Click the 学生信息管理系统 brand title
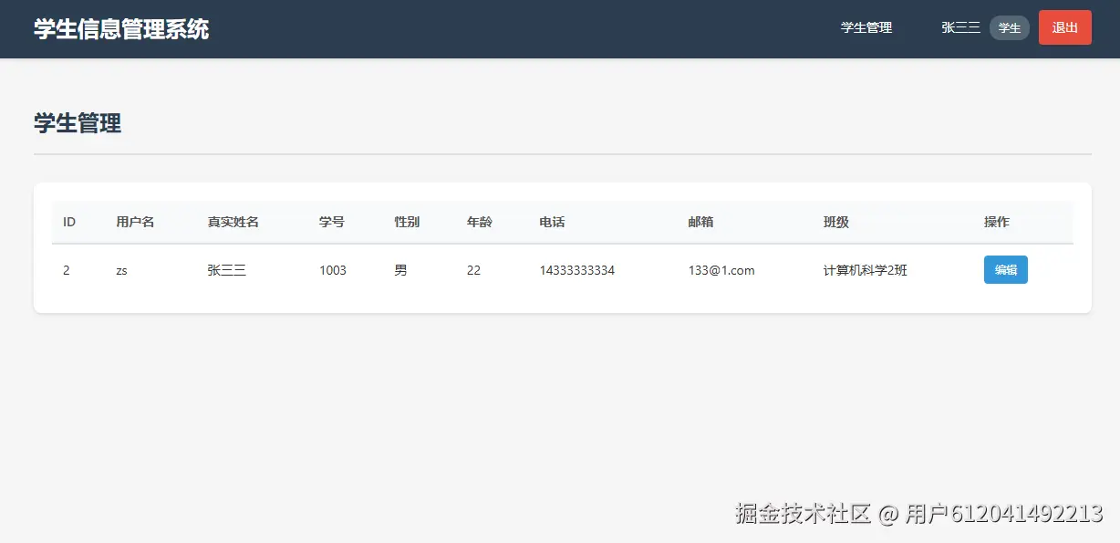 click(121, 28)
